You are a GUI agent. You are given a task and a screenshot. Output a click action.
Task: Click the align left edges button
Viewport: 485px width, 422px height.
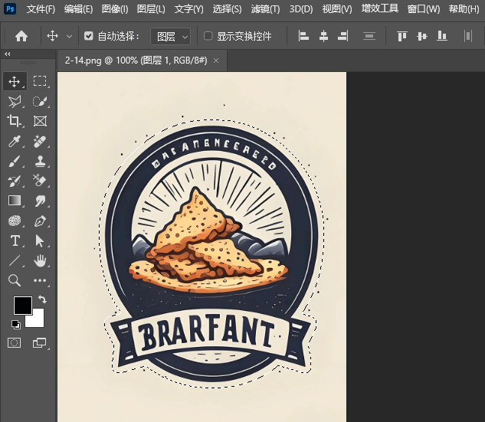[303, 36]
